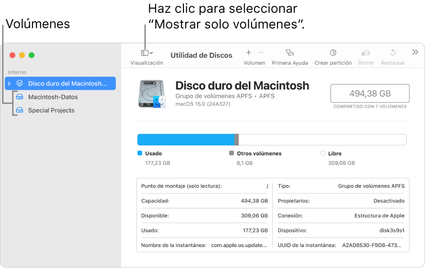This screenshot has width=425, height=268.
Task: Minimize window with the yellow button
Action: (22, 55)
